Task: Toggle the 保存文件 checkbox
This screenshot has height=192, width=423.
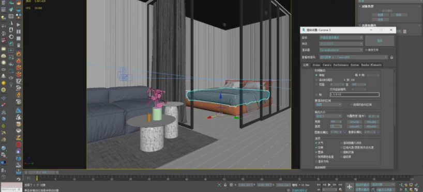Action: coord(366,50)
